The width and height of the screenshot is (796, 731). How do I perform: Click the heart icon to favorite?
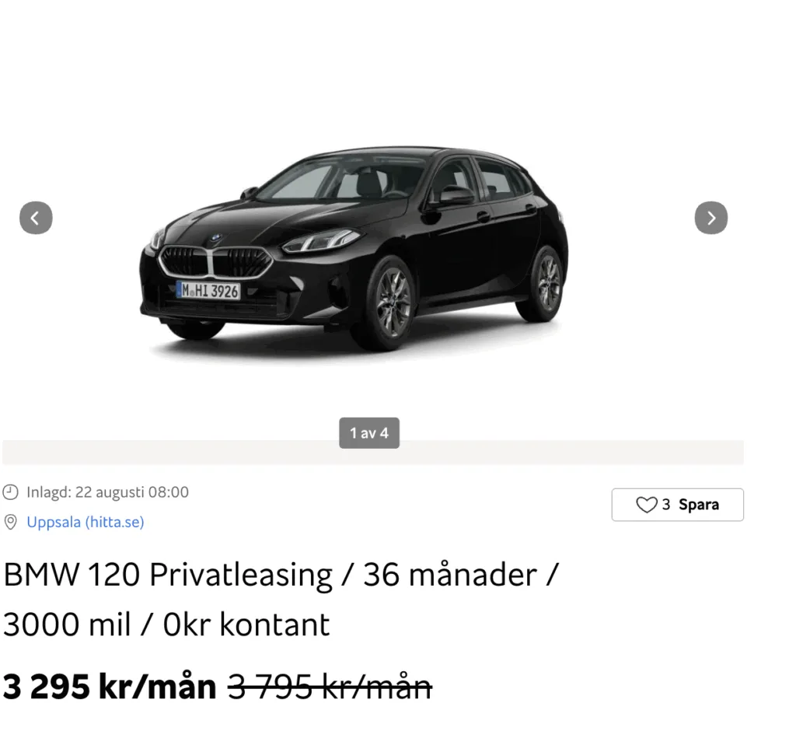click(x=646, y=505)
